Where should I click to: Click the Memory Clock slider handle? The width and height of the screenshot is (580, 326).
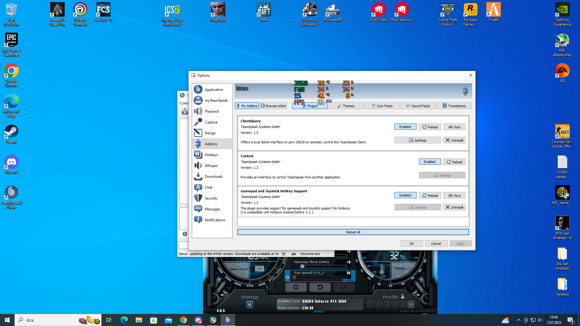click(302, 267)
